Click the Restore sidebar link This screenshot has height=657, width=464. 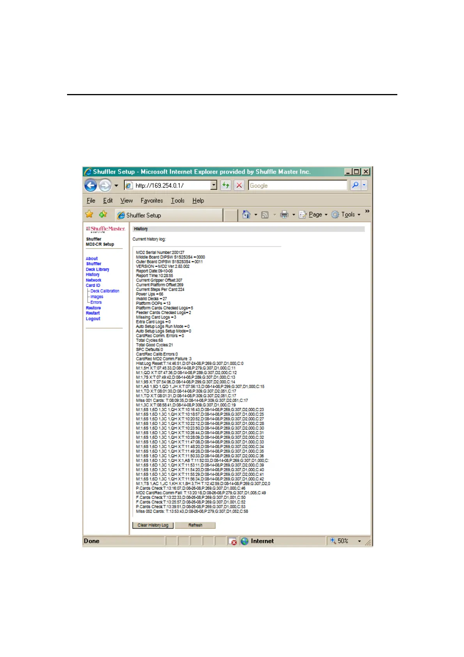point(93,308)
